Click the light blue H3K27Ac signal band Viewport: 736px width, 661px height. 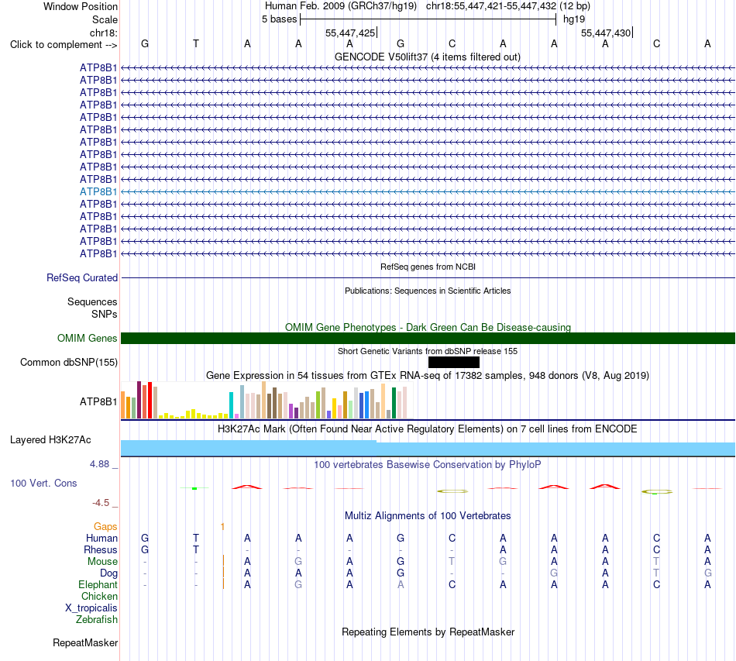point(428,449)
